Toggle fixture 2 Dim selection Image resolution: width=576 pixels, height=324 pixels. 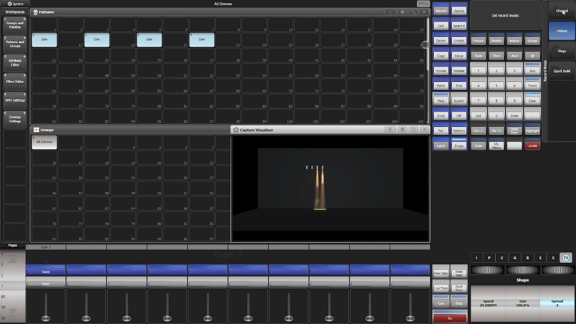tap(97, 40)
